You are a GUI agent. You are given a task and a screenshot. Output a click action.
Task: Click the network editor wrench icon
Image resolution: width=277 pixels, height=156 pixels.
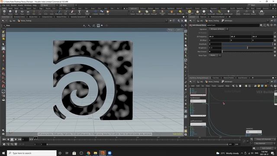233,86
